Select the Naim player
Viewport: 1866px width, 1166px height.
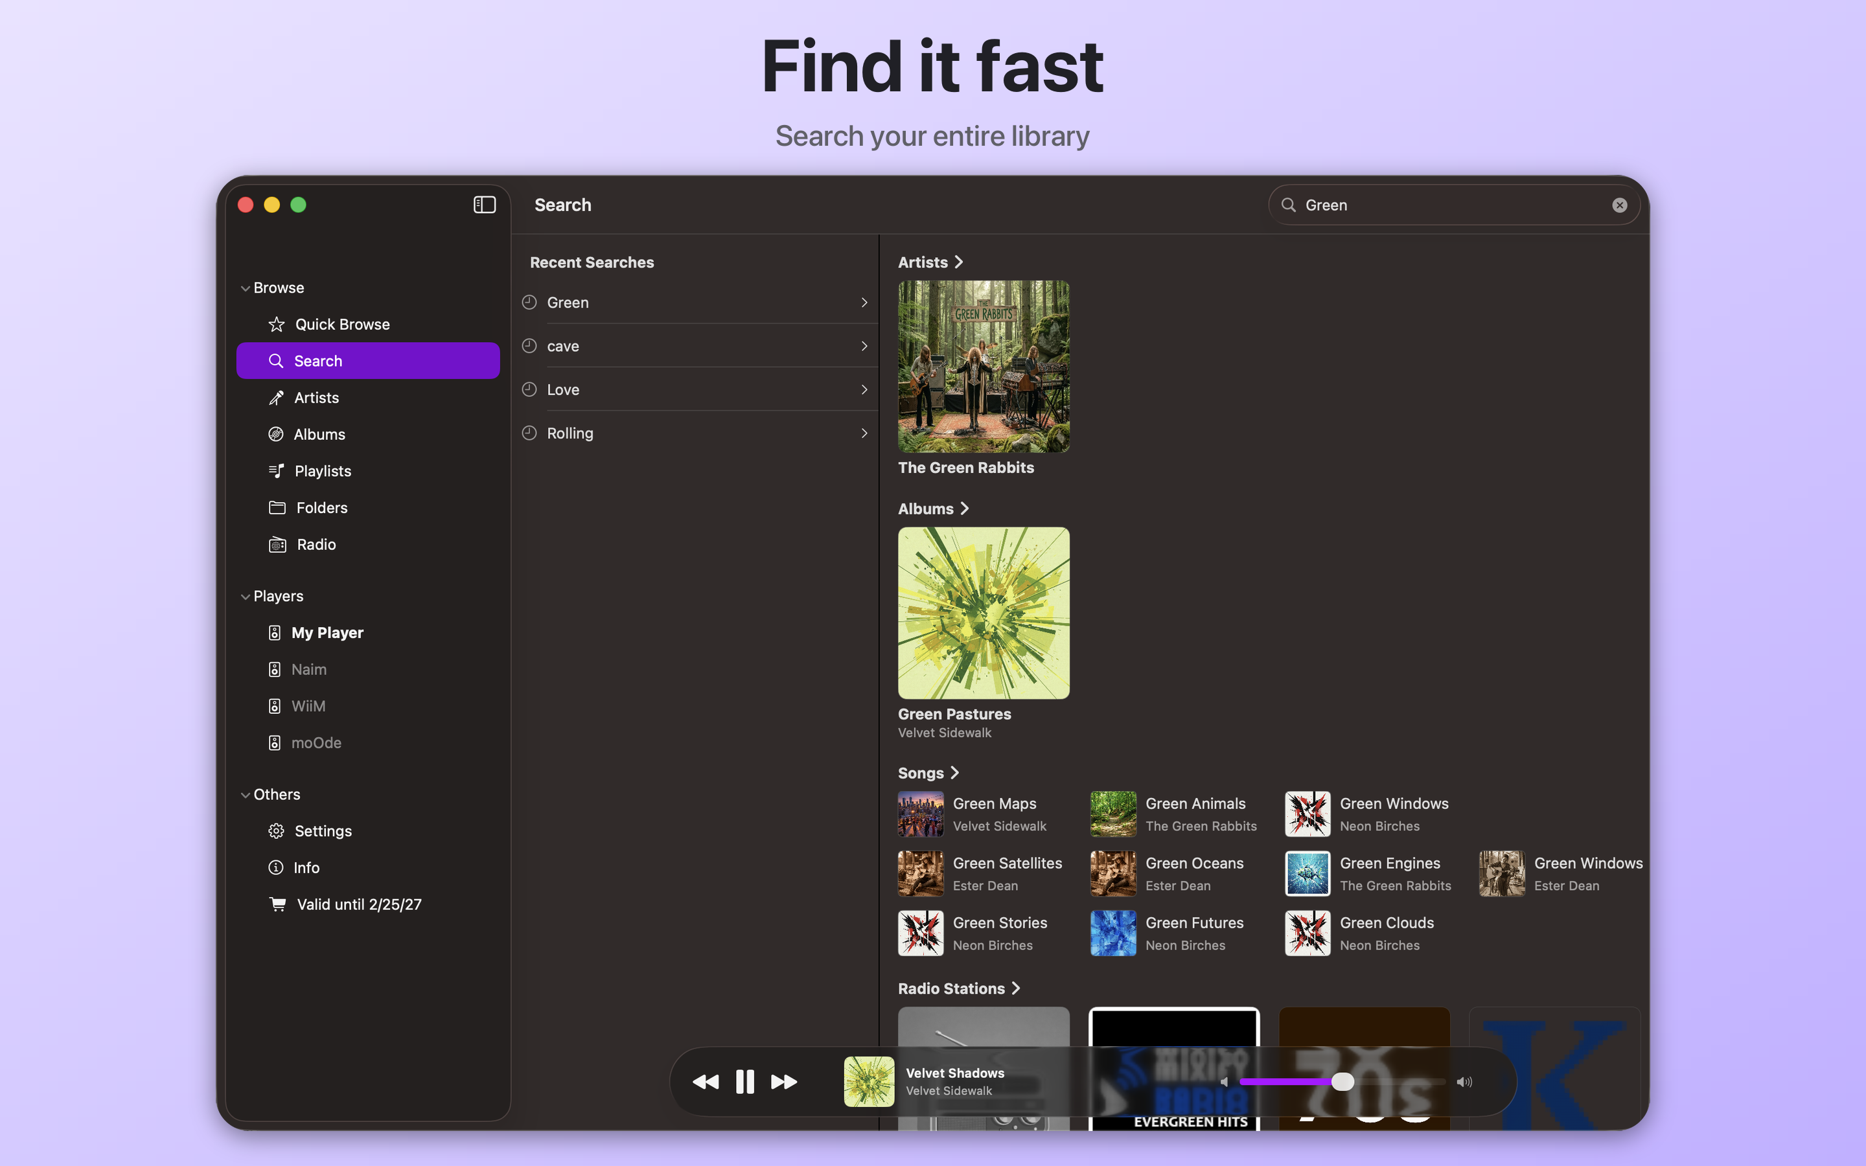368,669
